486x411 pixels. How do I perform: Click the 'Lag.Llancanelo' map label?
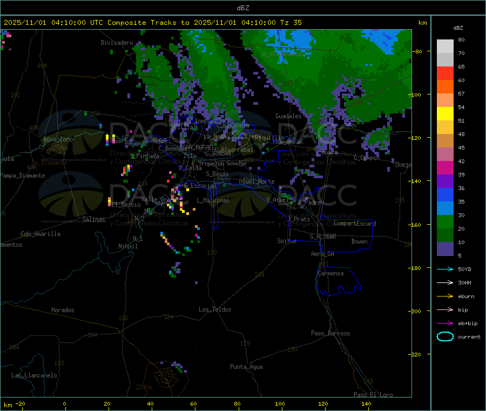34,375
